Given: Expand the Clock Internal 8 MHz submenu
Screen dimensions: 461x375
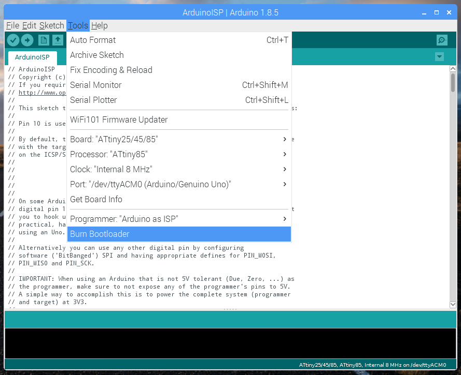Looking at the screenshot, I should pyautogui.click(x=179, y=169).
